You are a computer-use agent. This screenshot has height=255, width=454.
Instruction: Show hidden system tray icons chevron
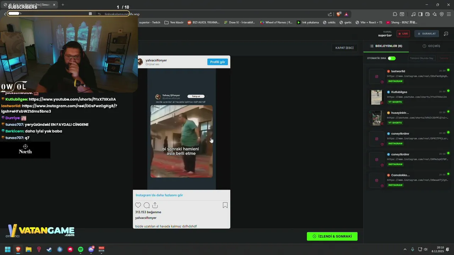click(405, 249)
